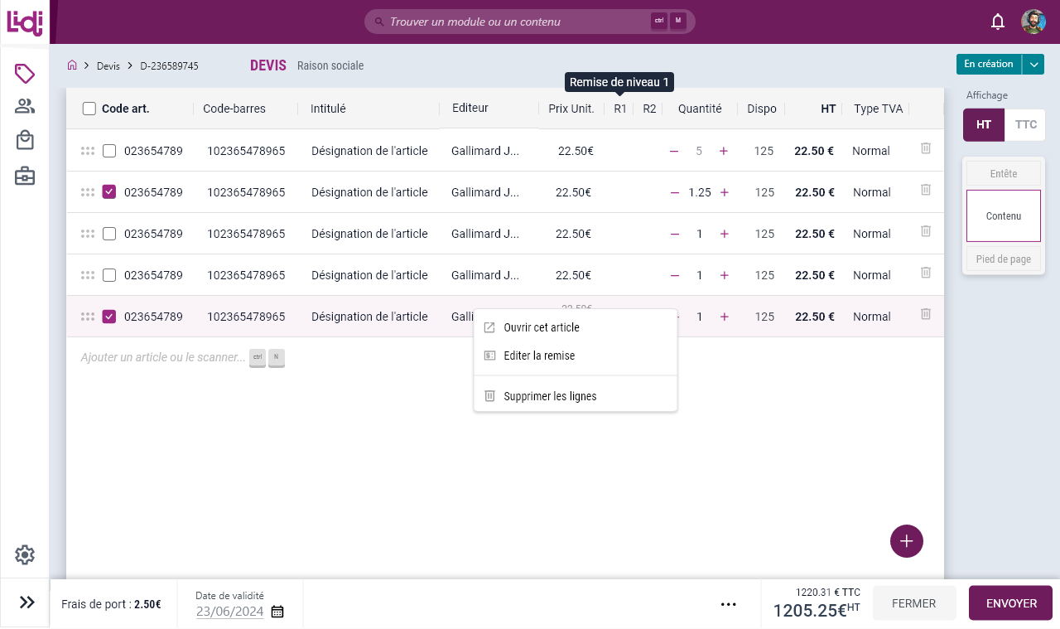Viewport: 1060px width, 629px height.
Task: Choose Supprimer les lignes from context menu
Action: pos(549,396)
